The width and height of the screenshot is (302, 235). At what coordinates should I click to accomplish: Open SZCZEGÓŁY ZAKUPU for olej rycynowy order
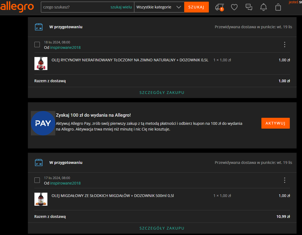click(x=162, y=93)
